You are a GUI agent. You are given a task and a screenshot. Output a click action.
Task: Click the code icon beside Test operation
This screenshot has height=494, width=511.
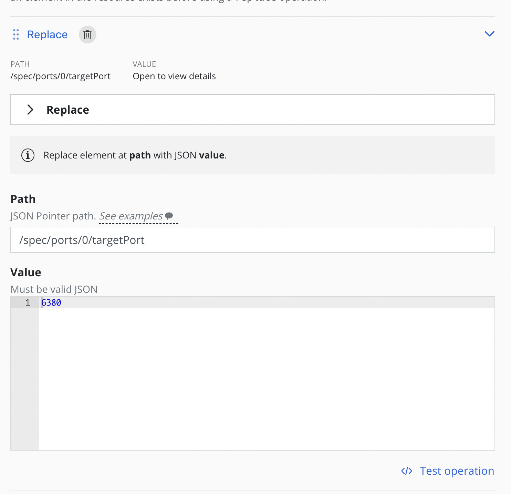[x=407, y=471]
